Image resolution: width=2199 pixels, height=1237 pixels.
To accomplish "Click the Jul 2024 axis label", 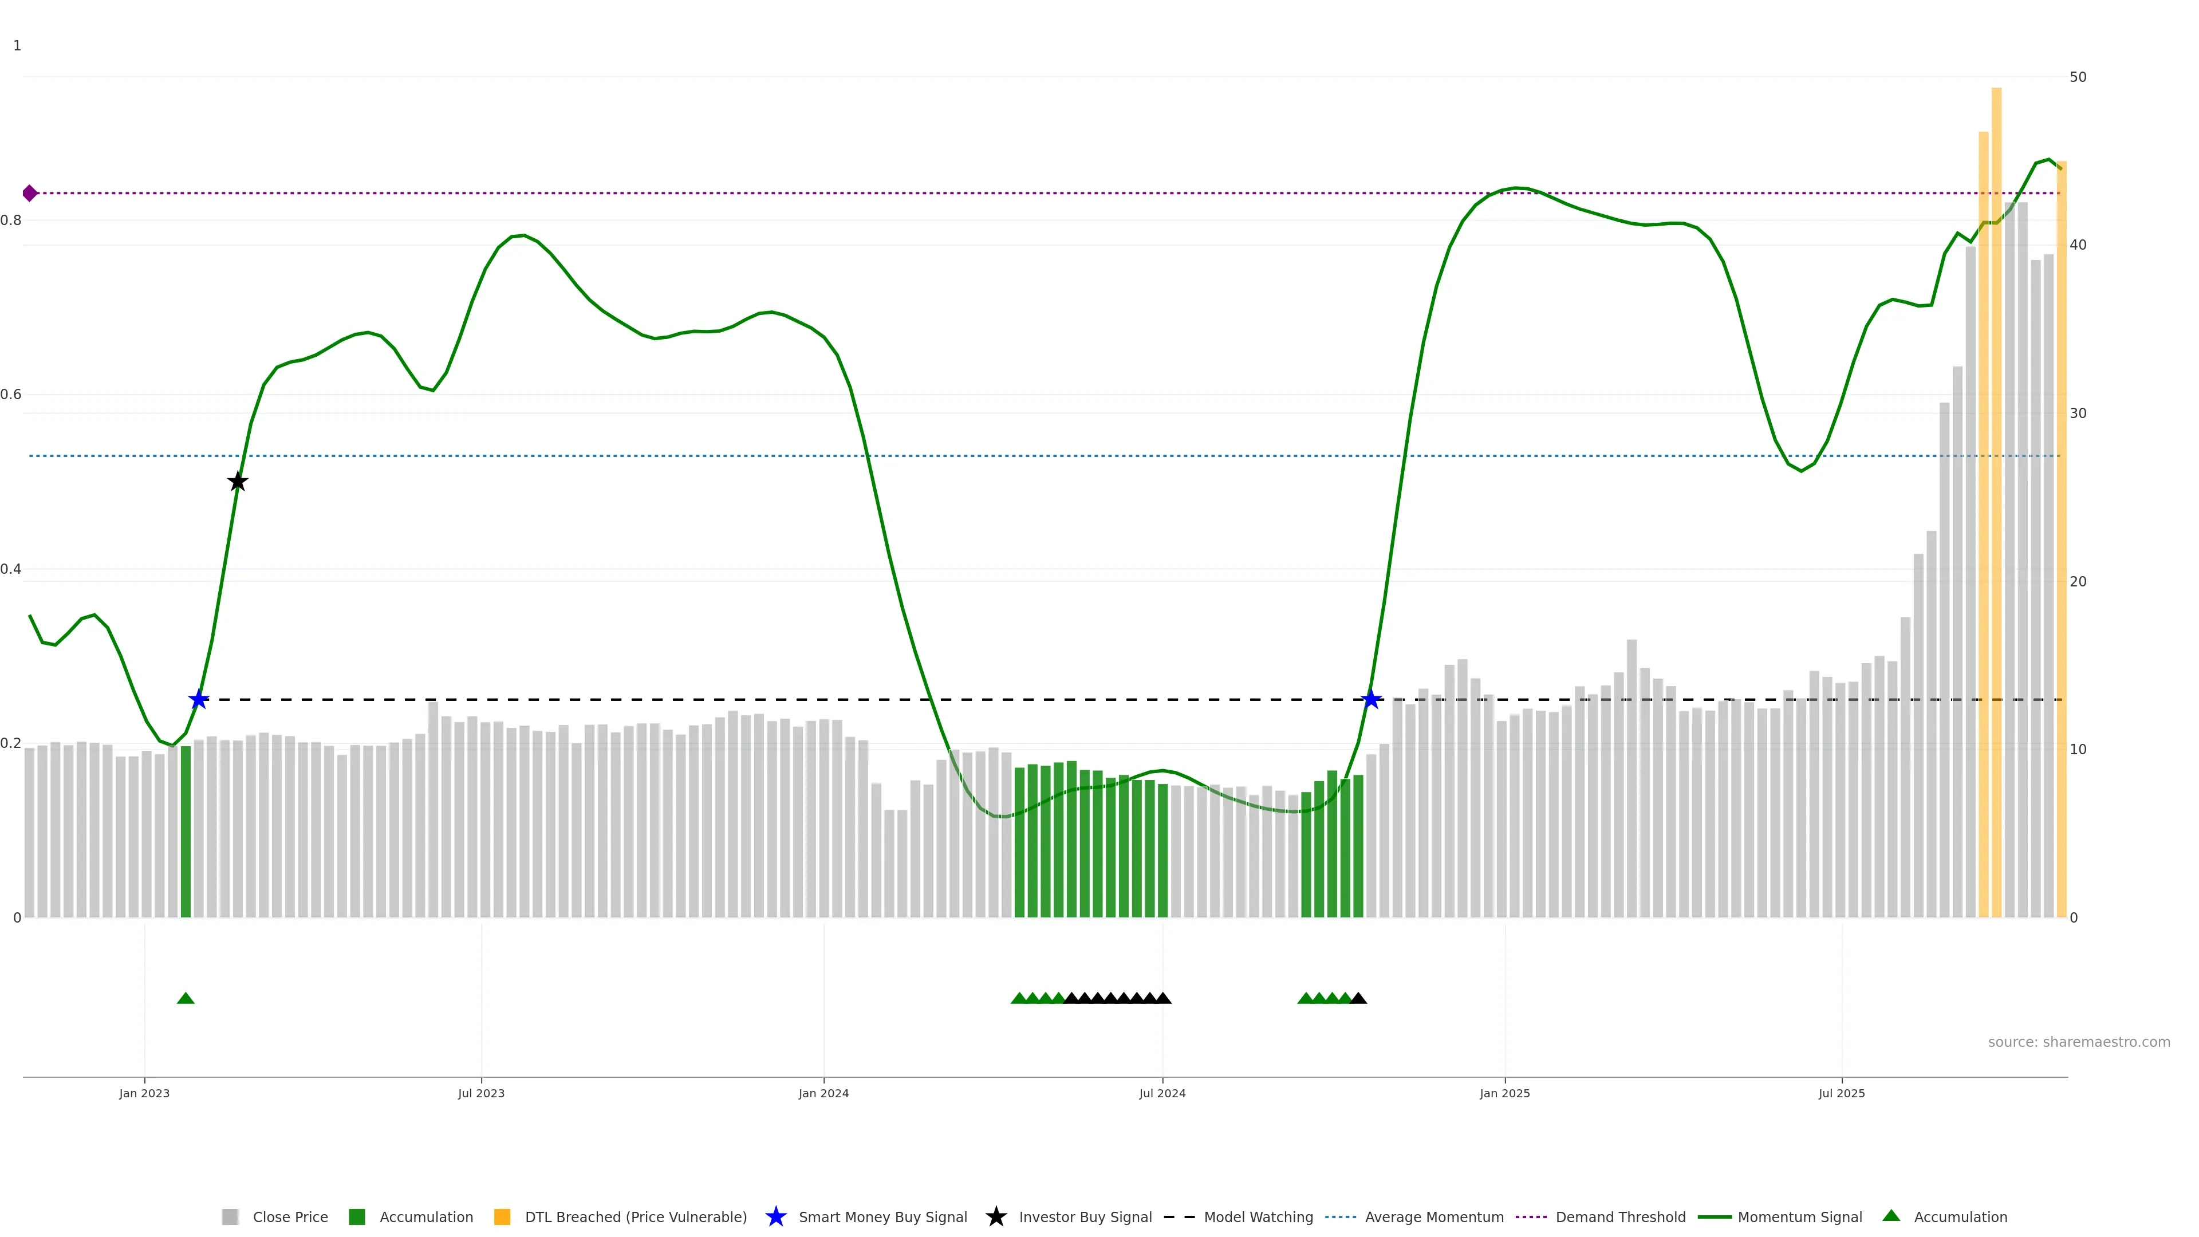I will [1162, 1094].
